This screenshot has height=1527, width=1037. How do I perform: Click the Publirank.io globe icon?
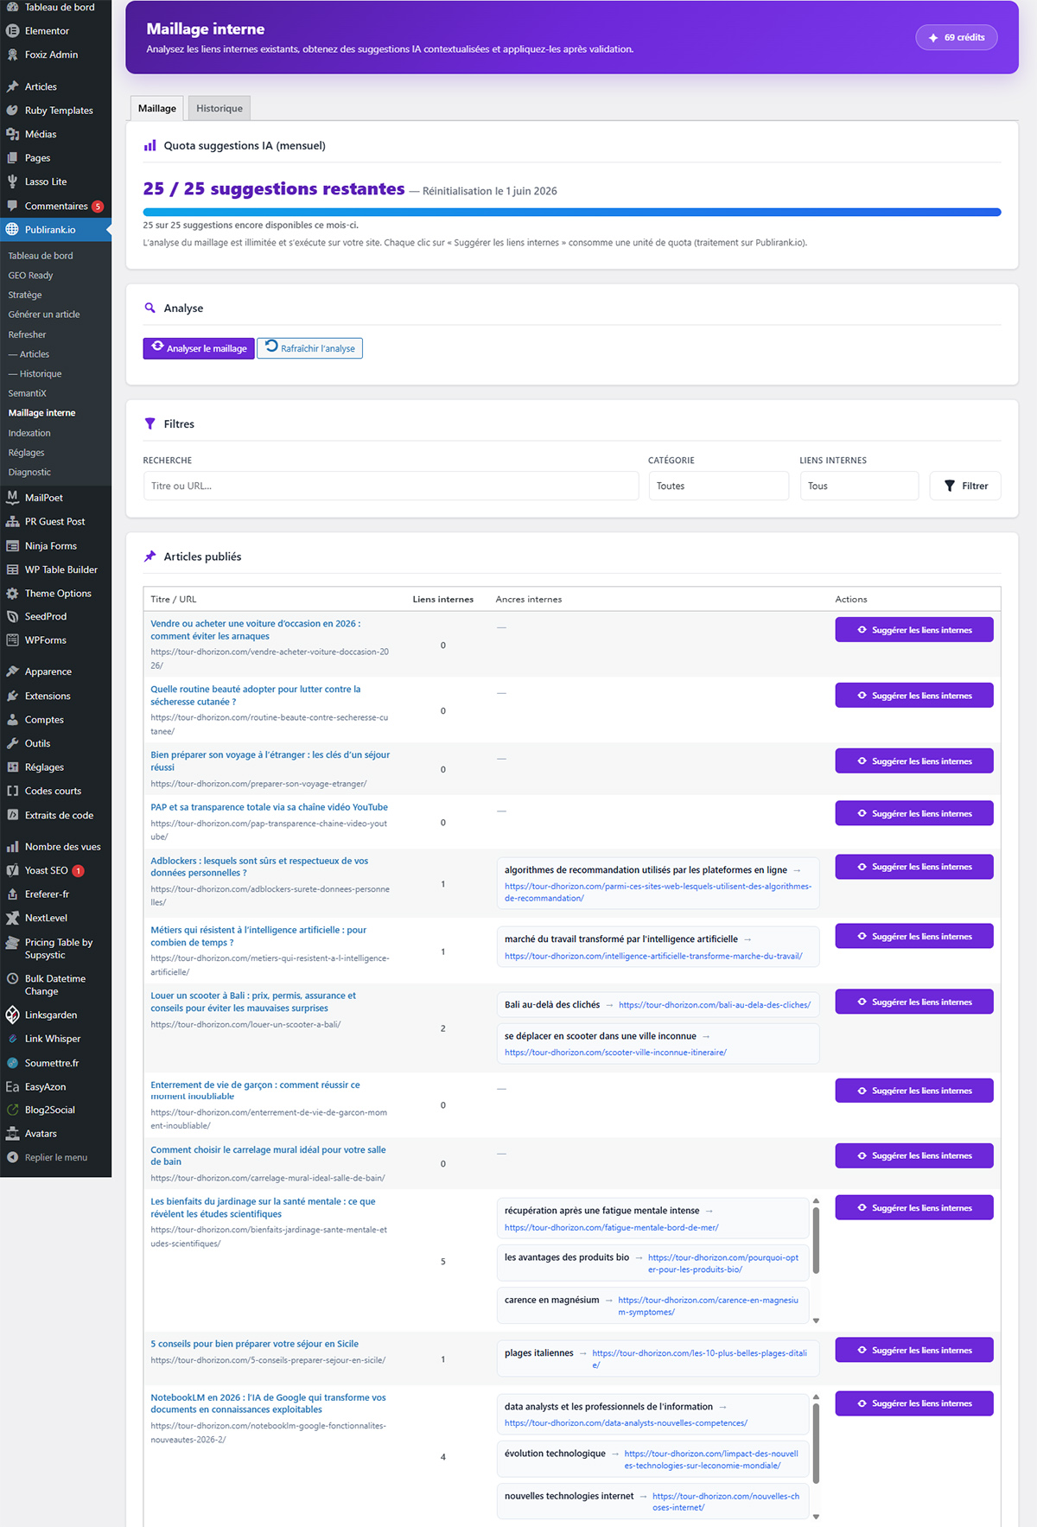pyautogui.click(x=12, y=230)
